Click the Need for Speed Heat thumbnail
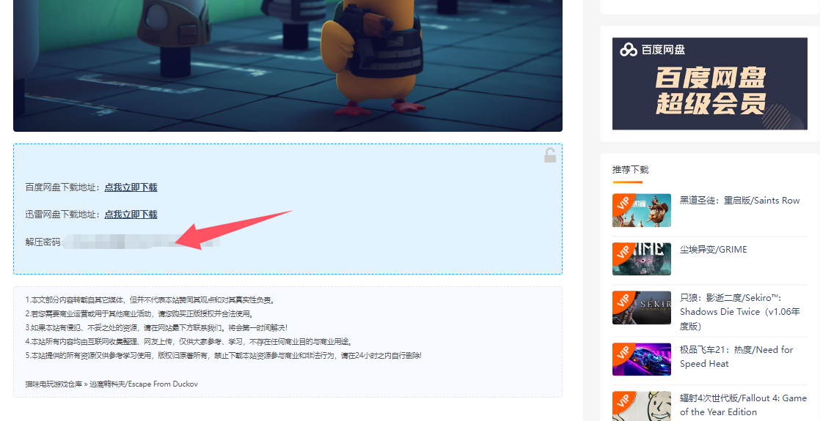This screenshot has width=820, height=421. point(641,359)
